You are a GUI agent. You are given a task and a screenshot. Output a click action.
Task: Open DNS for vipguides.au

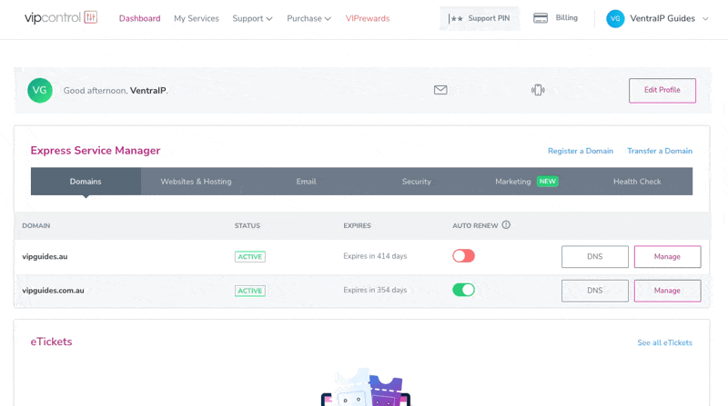click(x=595, y=256)
